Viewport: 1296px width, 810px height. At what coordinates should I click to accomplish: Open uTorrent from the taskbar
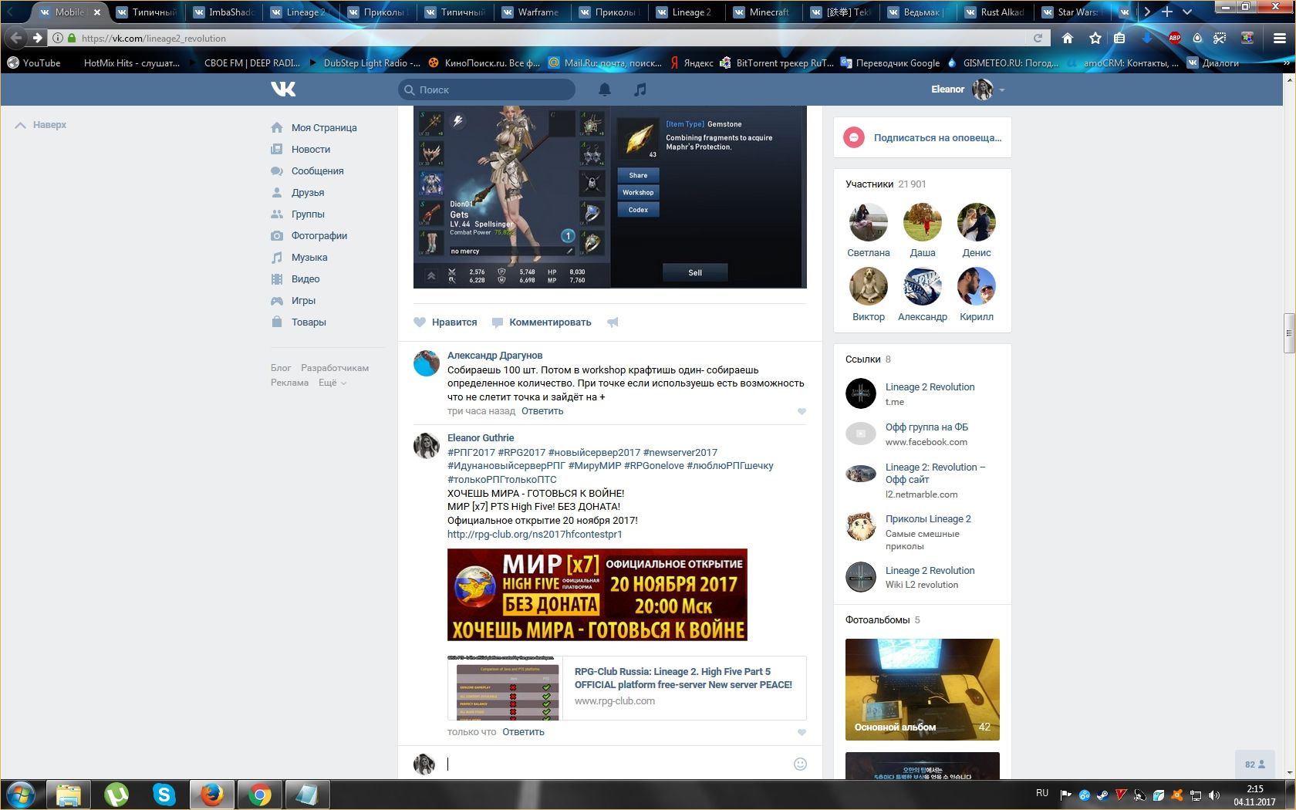click(116, 794)
